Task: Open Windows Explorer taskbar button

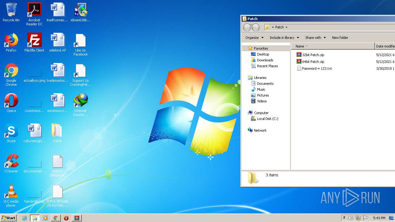Action: (35, 218)
